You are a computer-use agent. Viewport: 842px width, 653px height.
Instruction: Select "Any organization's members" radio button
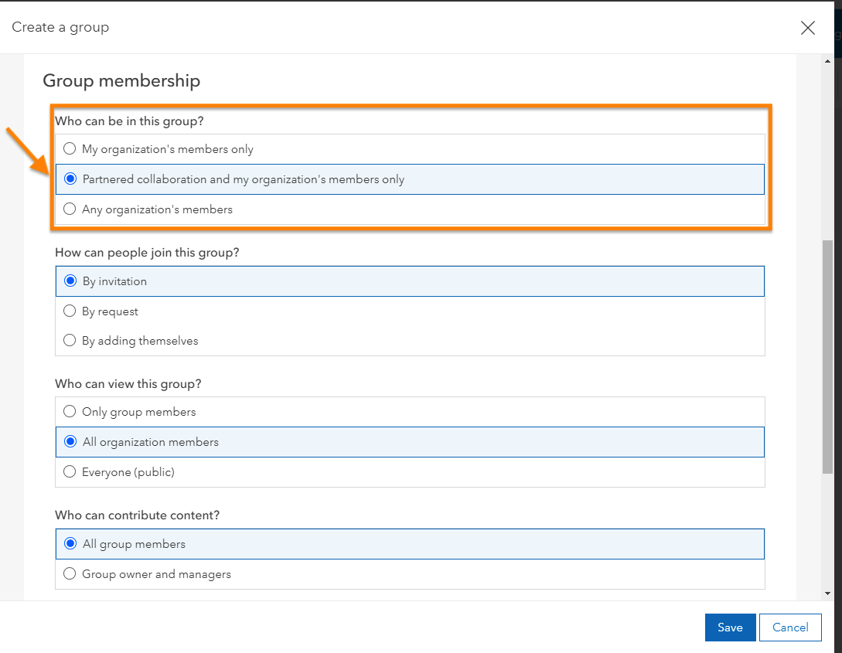[x=70, y=209]
